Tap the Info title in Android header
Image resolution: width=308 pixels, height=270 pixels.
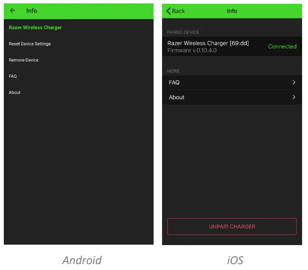(32, 11)
